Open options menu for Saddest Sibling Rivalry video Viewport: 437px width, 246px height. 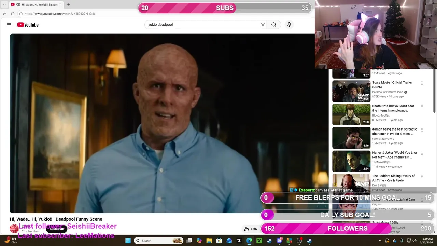(422, 177)
